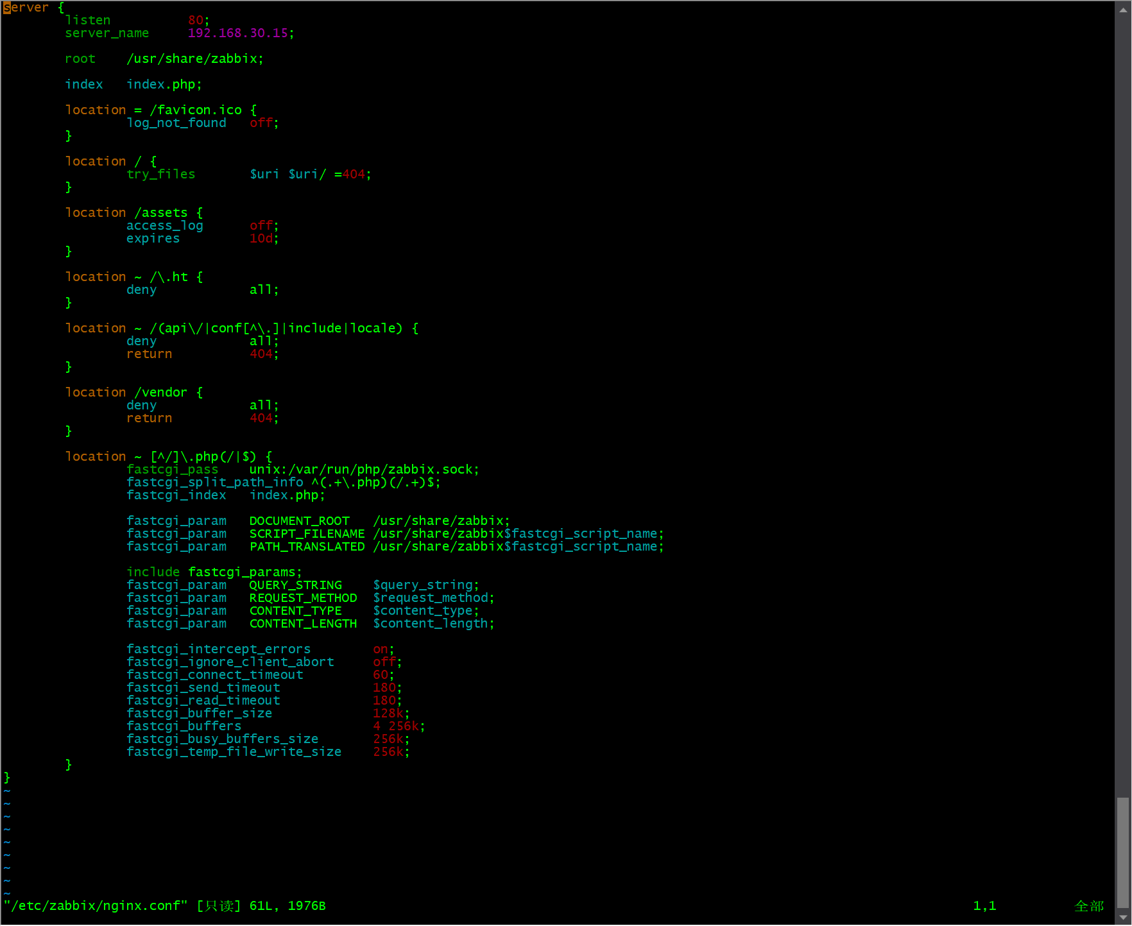1132x926 pixels.
Task: Click the '$request_method' variable
Action: [431, 597]
